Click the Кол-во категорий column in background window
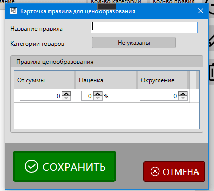Image resolution: width=214 pixels, height=191 pixels. click(116, 2)
